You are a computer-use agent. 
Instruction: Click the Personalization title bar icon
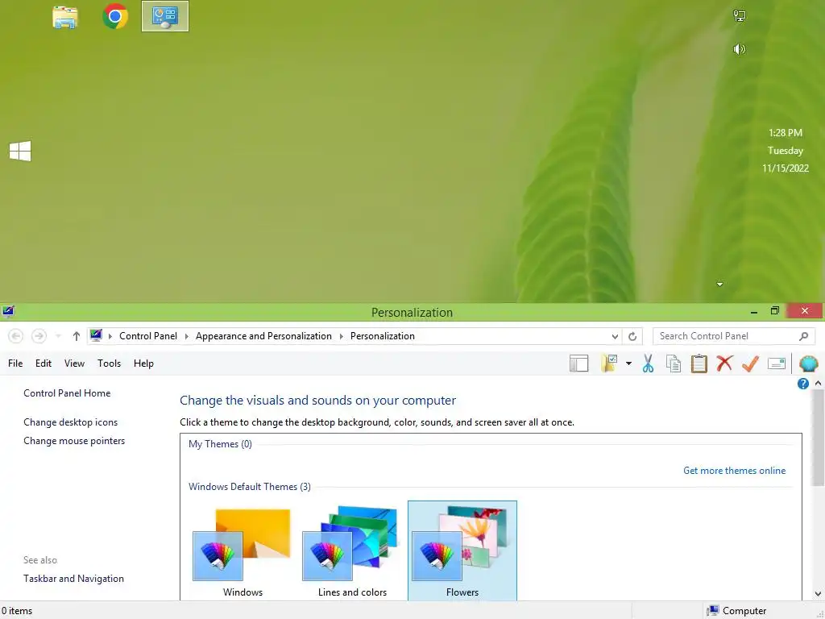pos(7,312)
